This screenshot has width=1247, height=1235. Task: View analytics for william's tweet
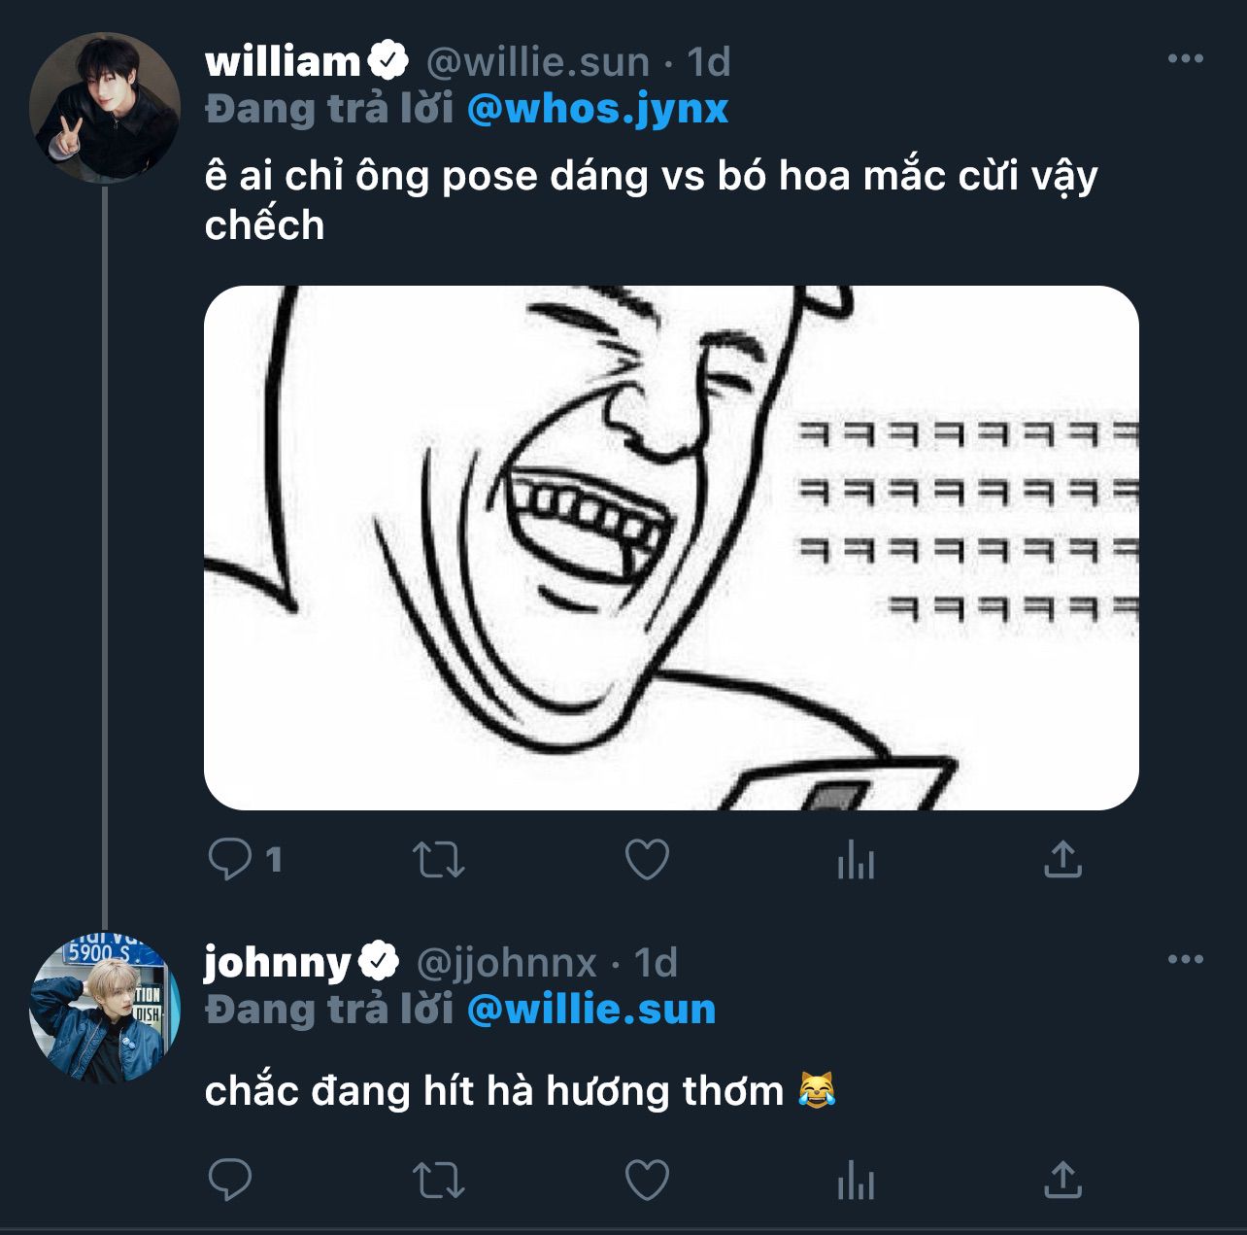[856, 860]
